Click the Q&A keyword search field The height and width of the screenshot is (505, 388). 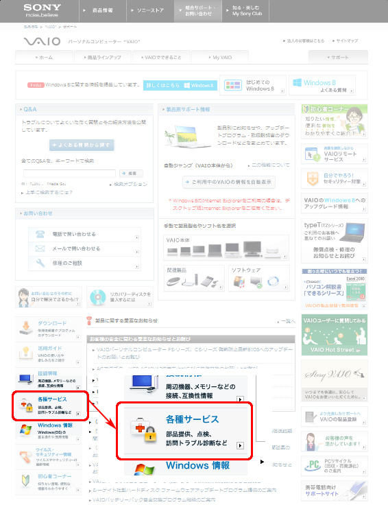[x=69, y=174]
